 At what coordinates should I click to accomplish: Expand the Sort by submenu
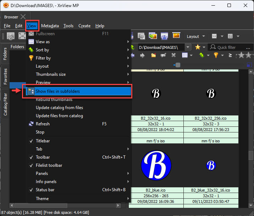[78, 50]
